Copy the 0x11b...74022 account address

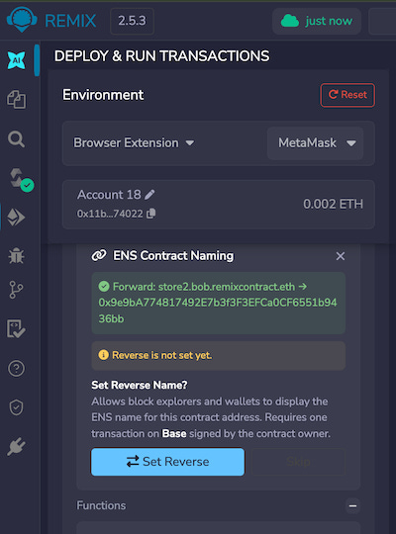point(150,214)
